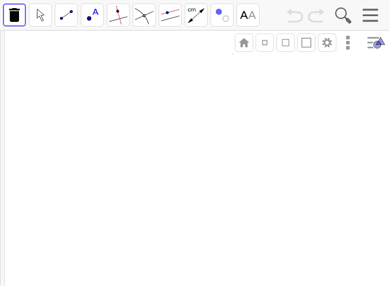Choose the Intersect tool
This screenshot has width=390, height=287.
[x=144, y=15]
